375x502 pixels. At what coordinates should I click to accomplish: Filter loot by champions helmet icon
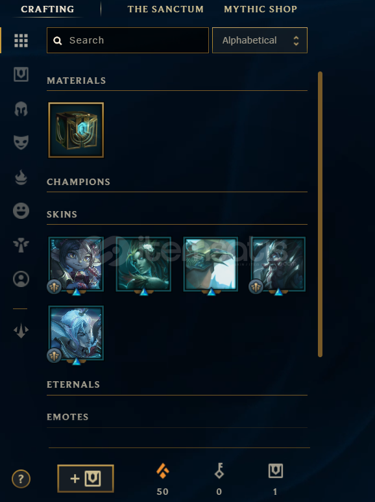[x=21, y=109]
